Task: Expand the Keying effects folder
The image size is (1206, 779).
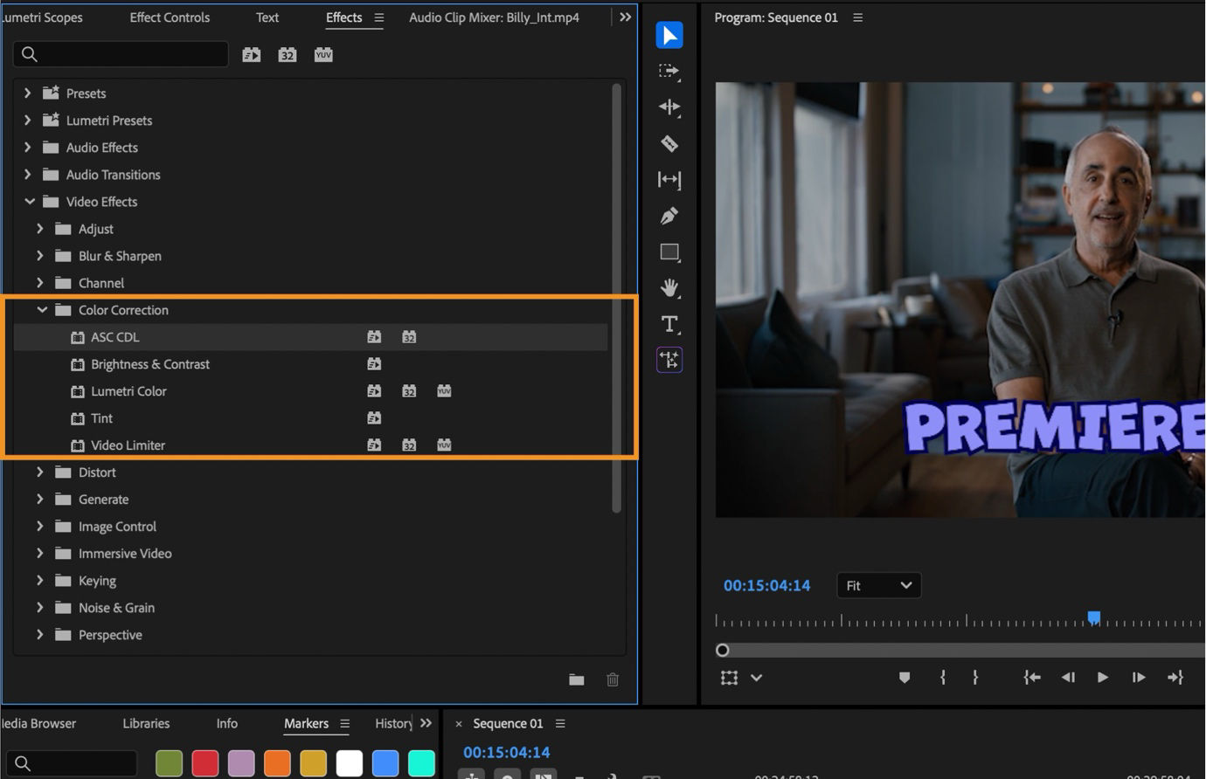Action: pyautogui.click(x=40, y=580)
